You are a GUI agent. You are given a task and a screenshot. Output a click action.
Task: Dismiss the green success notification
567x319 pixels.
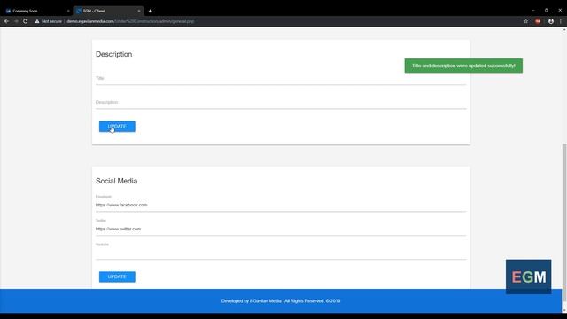point(463,66)
